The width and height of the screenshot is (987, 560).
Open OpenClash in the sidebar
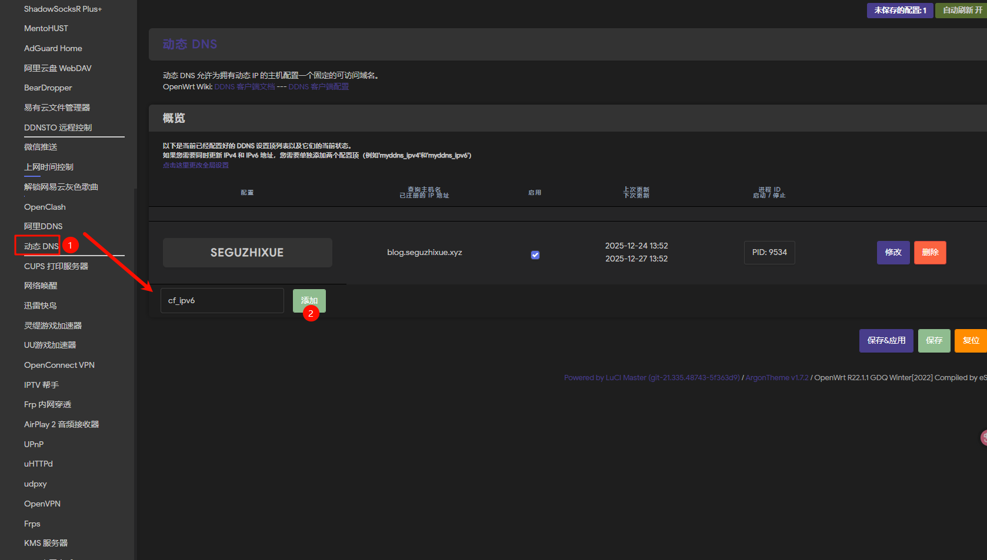(x=45, y=207)
